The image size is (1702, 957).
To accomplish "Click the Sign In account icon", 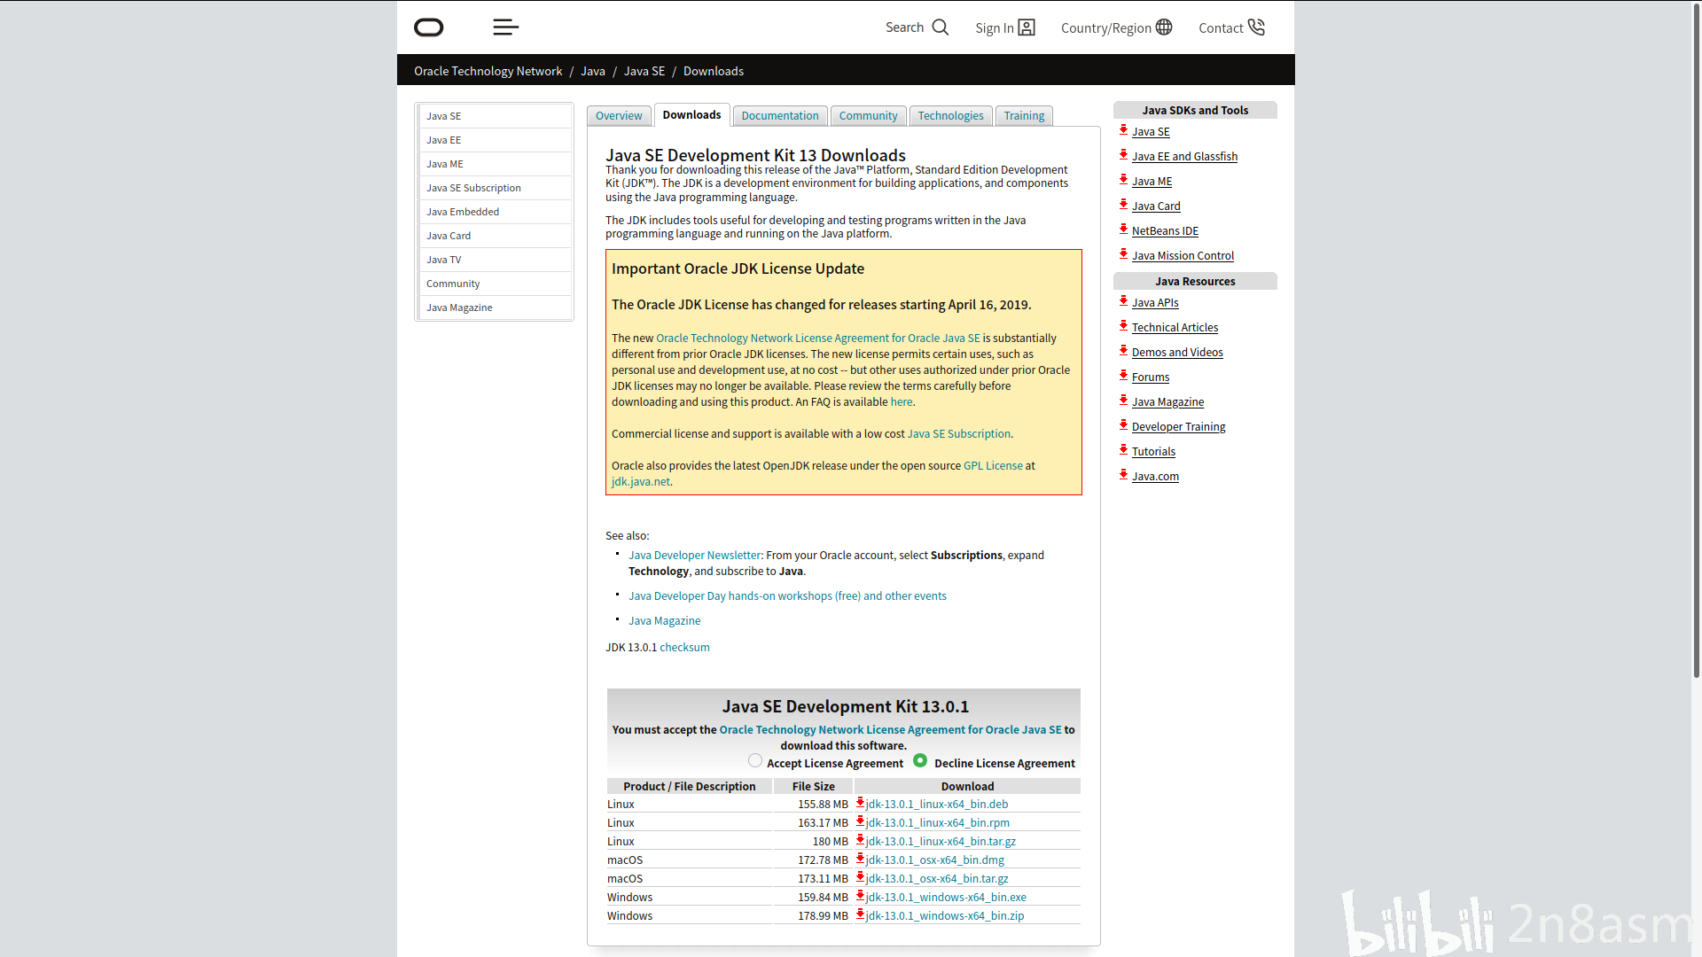I will point(1027,27).
